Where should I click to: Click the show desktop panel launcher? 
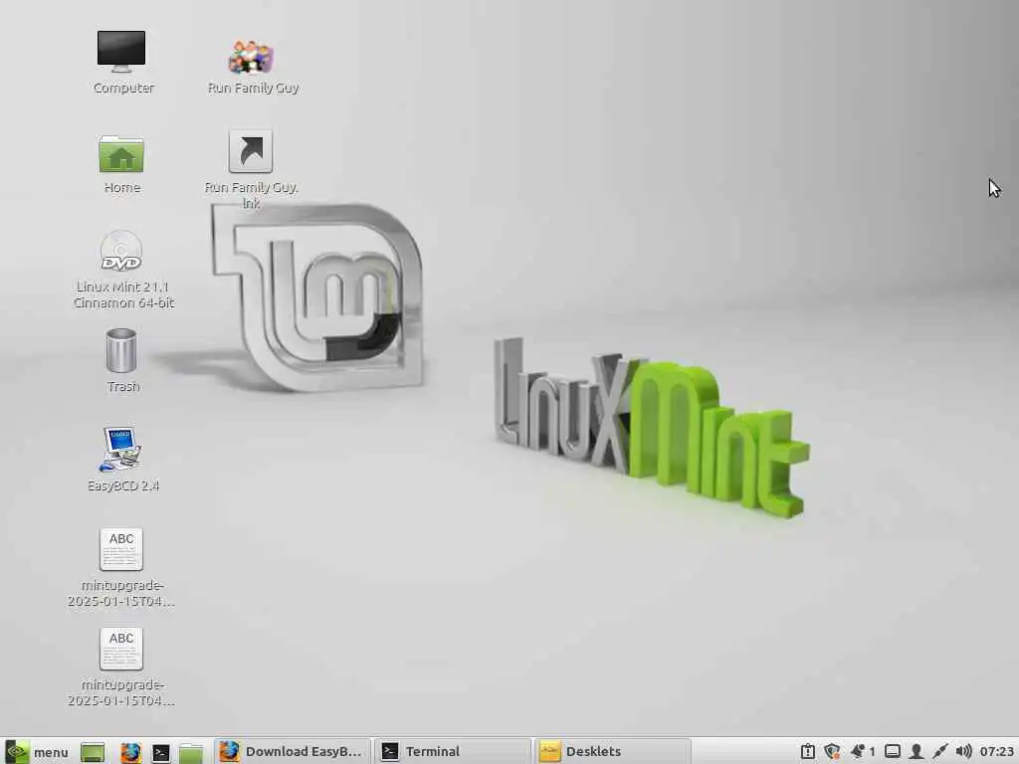[93, 752]
